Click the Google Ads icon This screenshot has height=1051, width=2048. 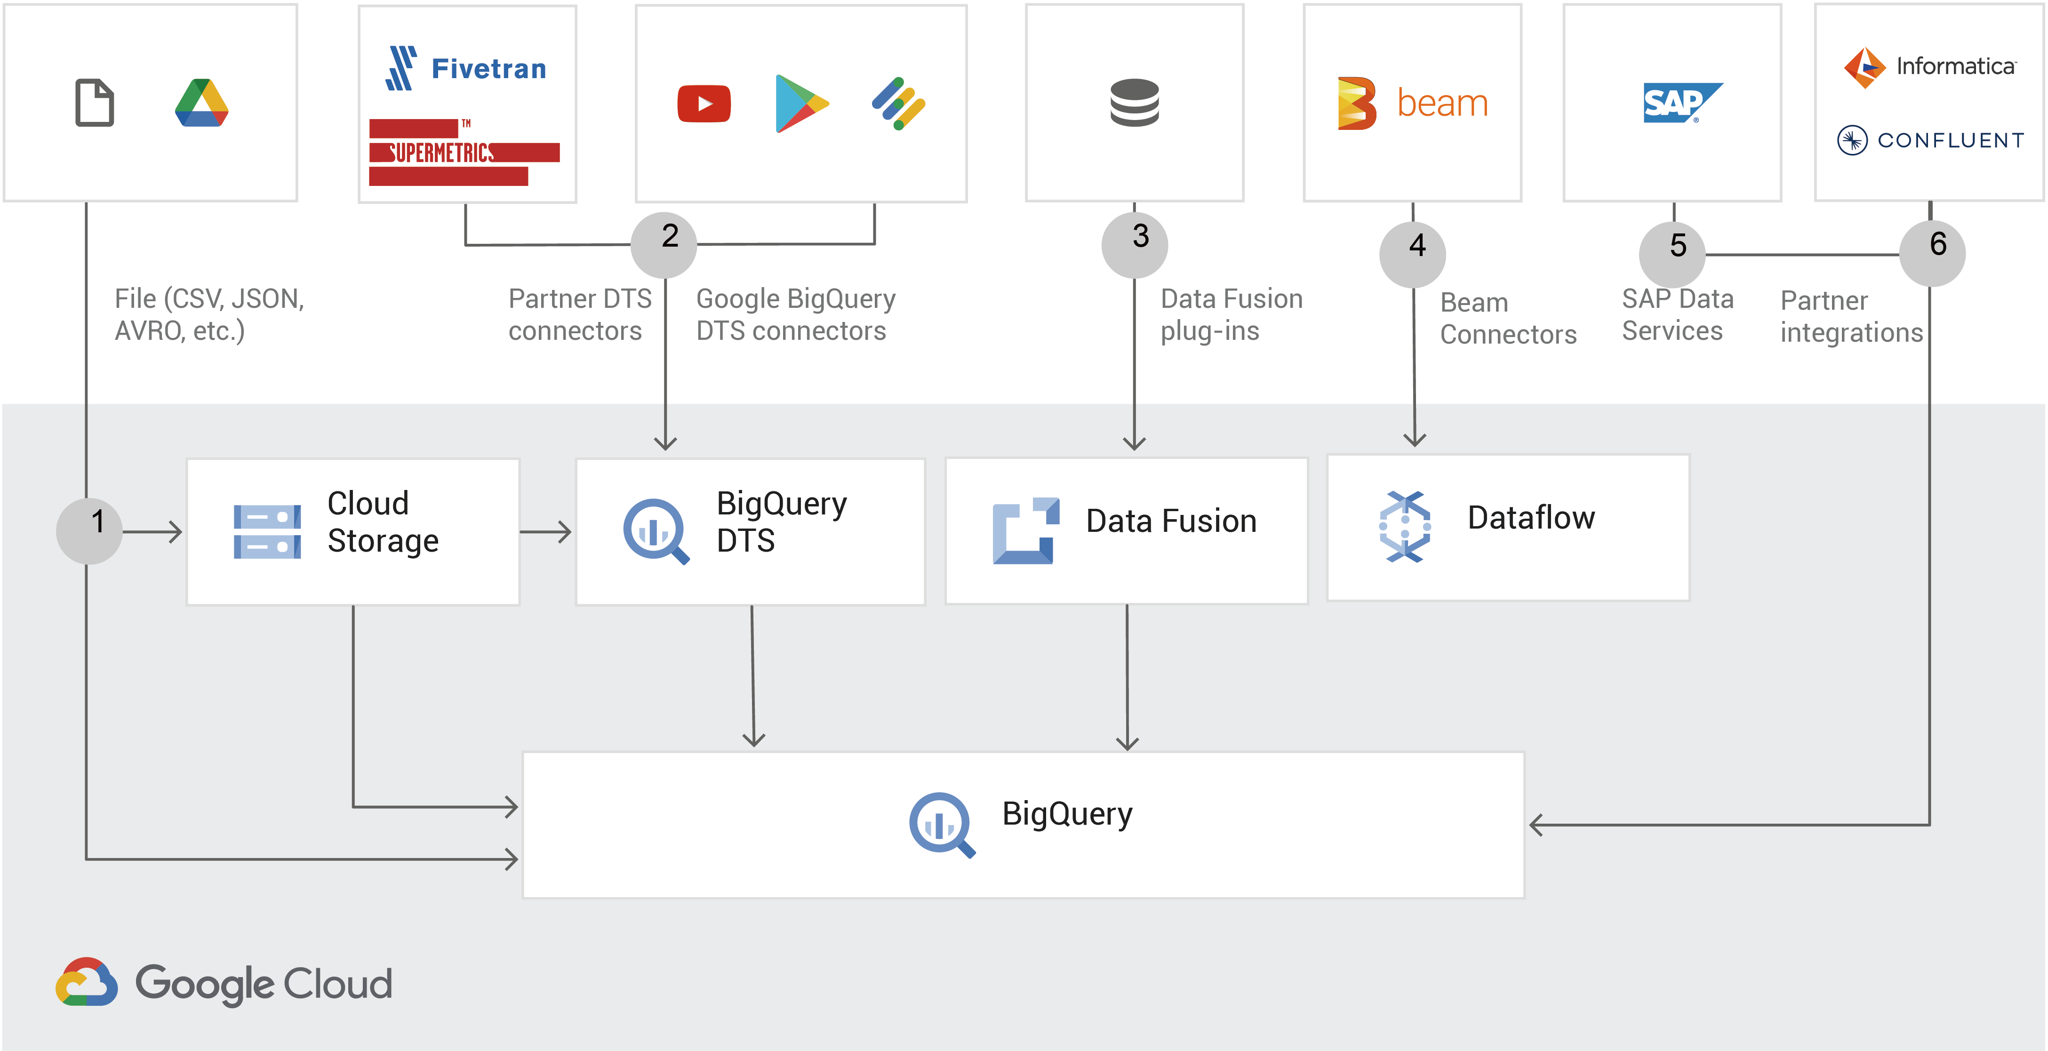tap(898, 104)
